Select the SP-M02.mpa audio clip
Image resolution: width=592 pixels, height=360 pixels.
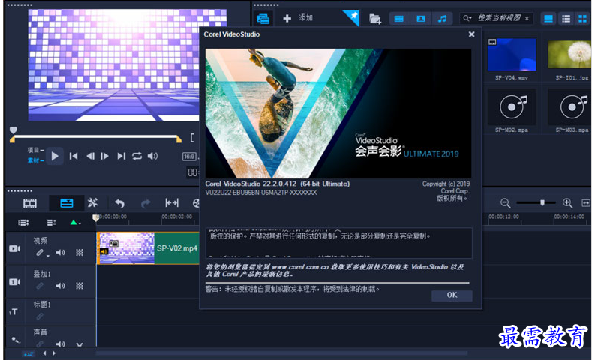point(512,106)
